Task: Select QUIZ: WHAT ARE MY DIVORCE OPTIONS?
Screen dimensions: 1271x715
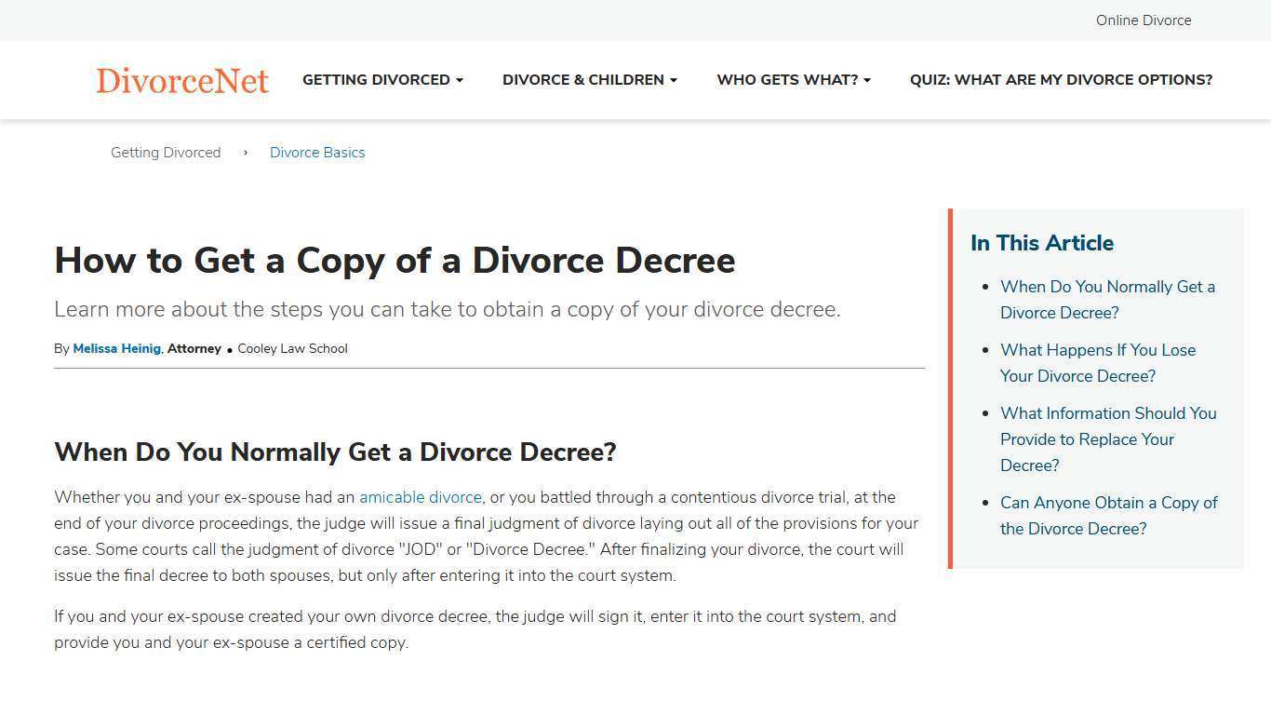Action: pos(1061,80)
